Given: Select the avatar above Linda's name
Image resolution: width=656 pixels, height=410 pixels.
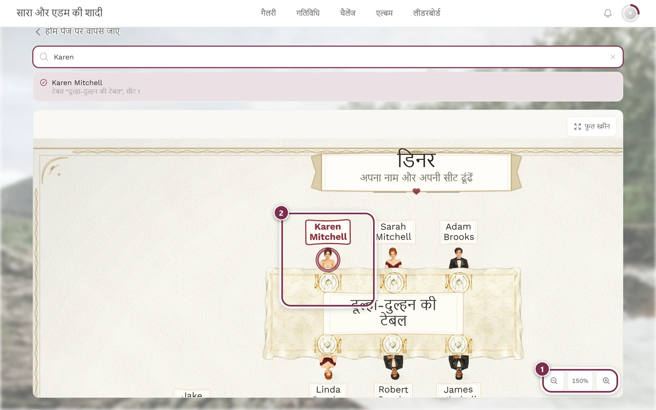Looking at the screenshot, I should coord(328,368).
